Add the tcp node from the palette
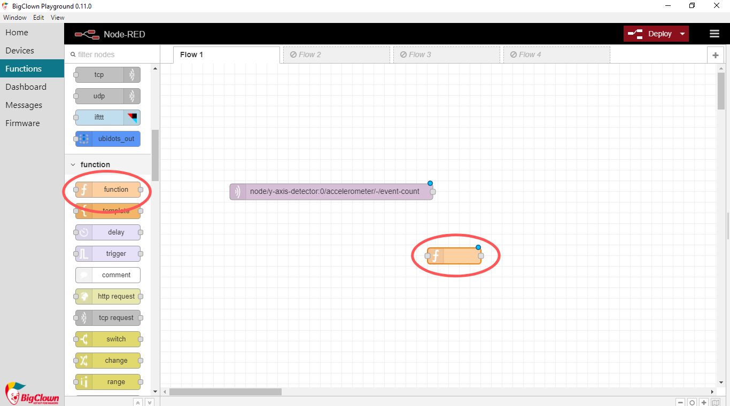Image resolution: width=730 pixels, height=406 pixels. click(108, 75)
